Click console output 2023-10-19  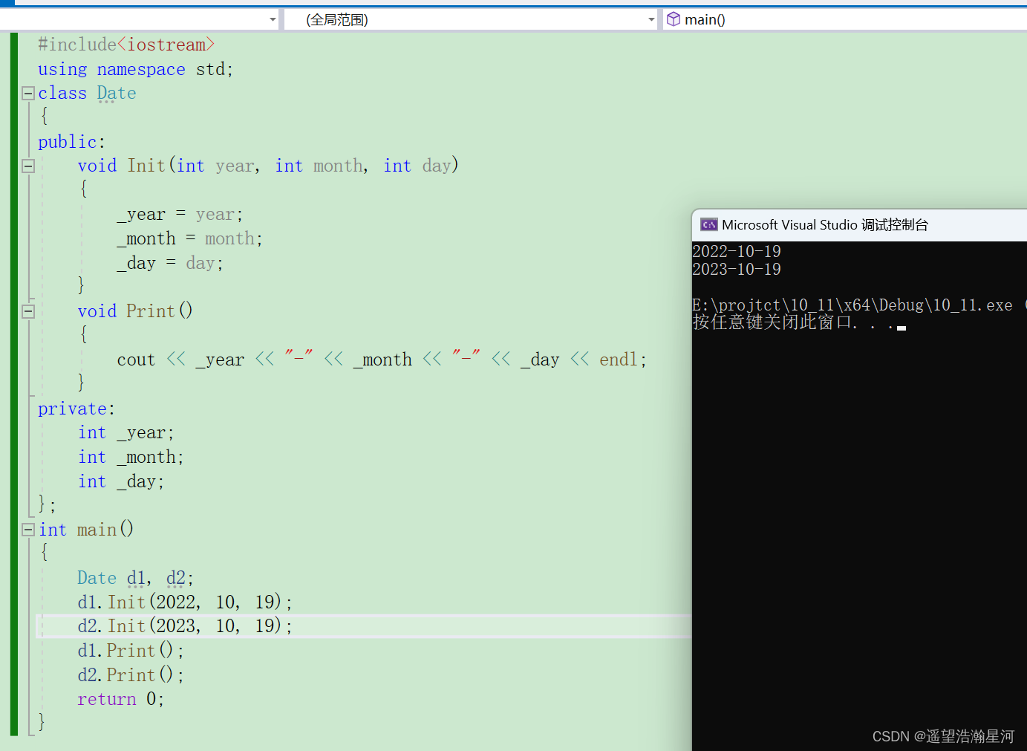tap(737, 270)
